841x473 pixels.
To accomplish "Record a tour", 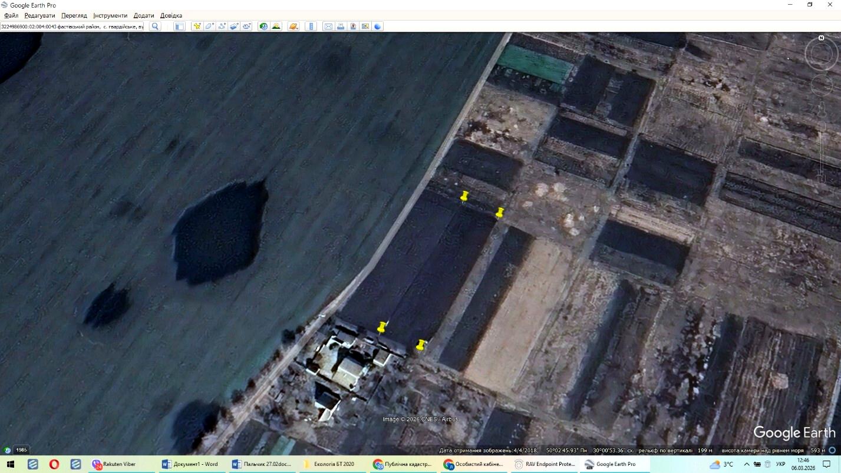I will click(x=246, y=27).
